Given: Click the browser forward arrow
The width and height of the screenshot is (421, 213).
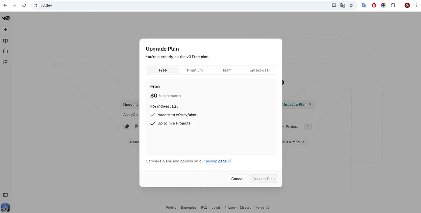Looking at the screenshot, I should pyautogui.click(x=14, y=5).
